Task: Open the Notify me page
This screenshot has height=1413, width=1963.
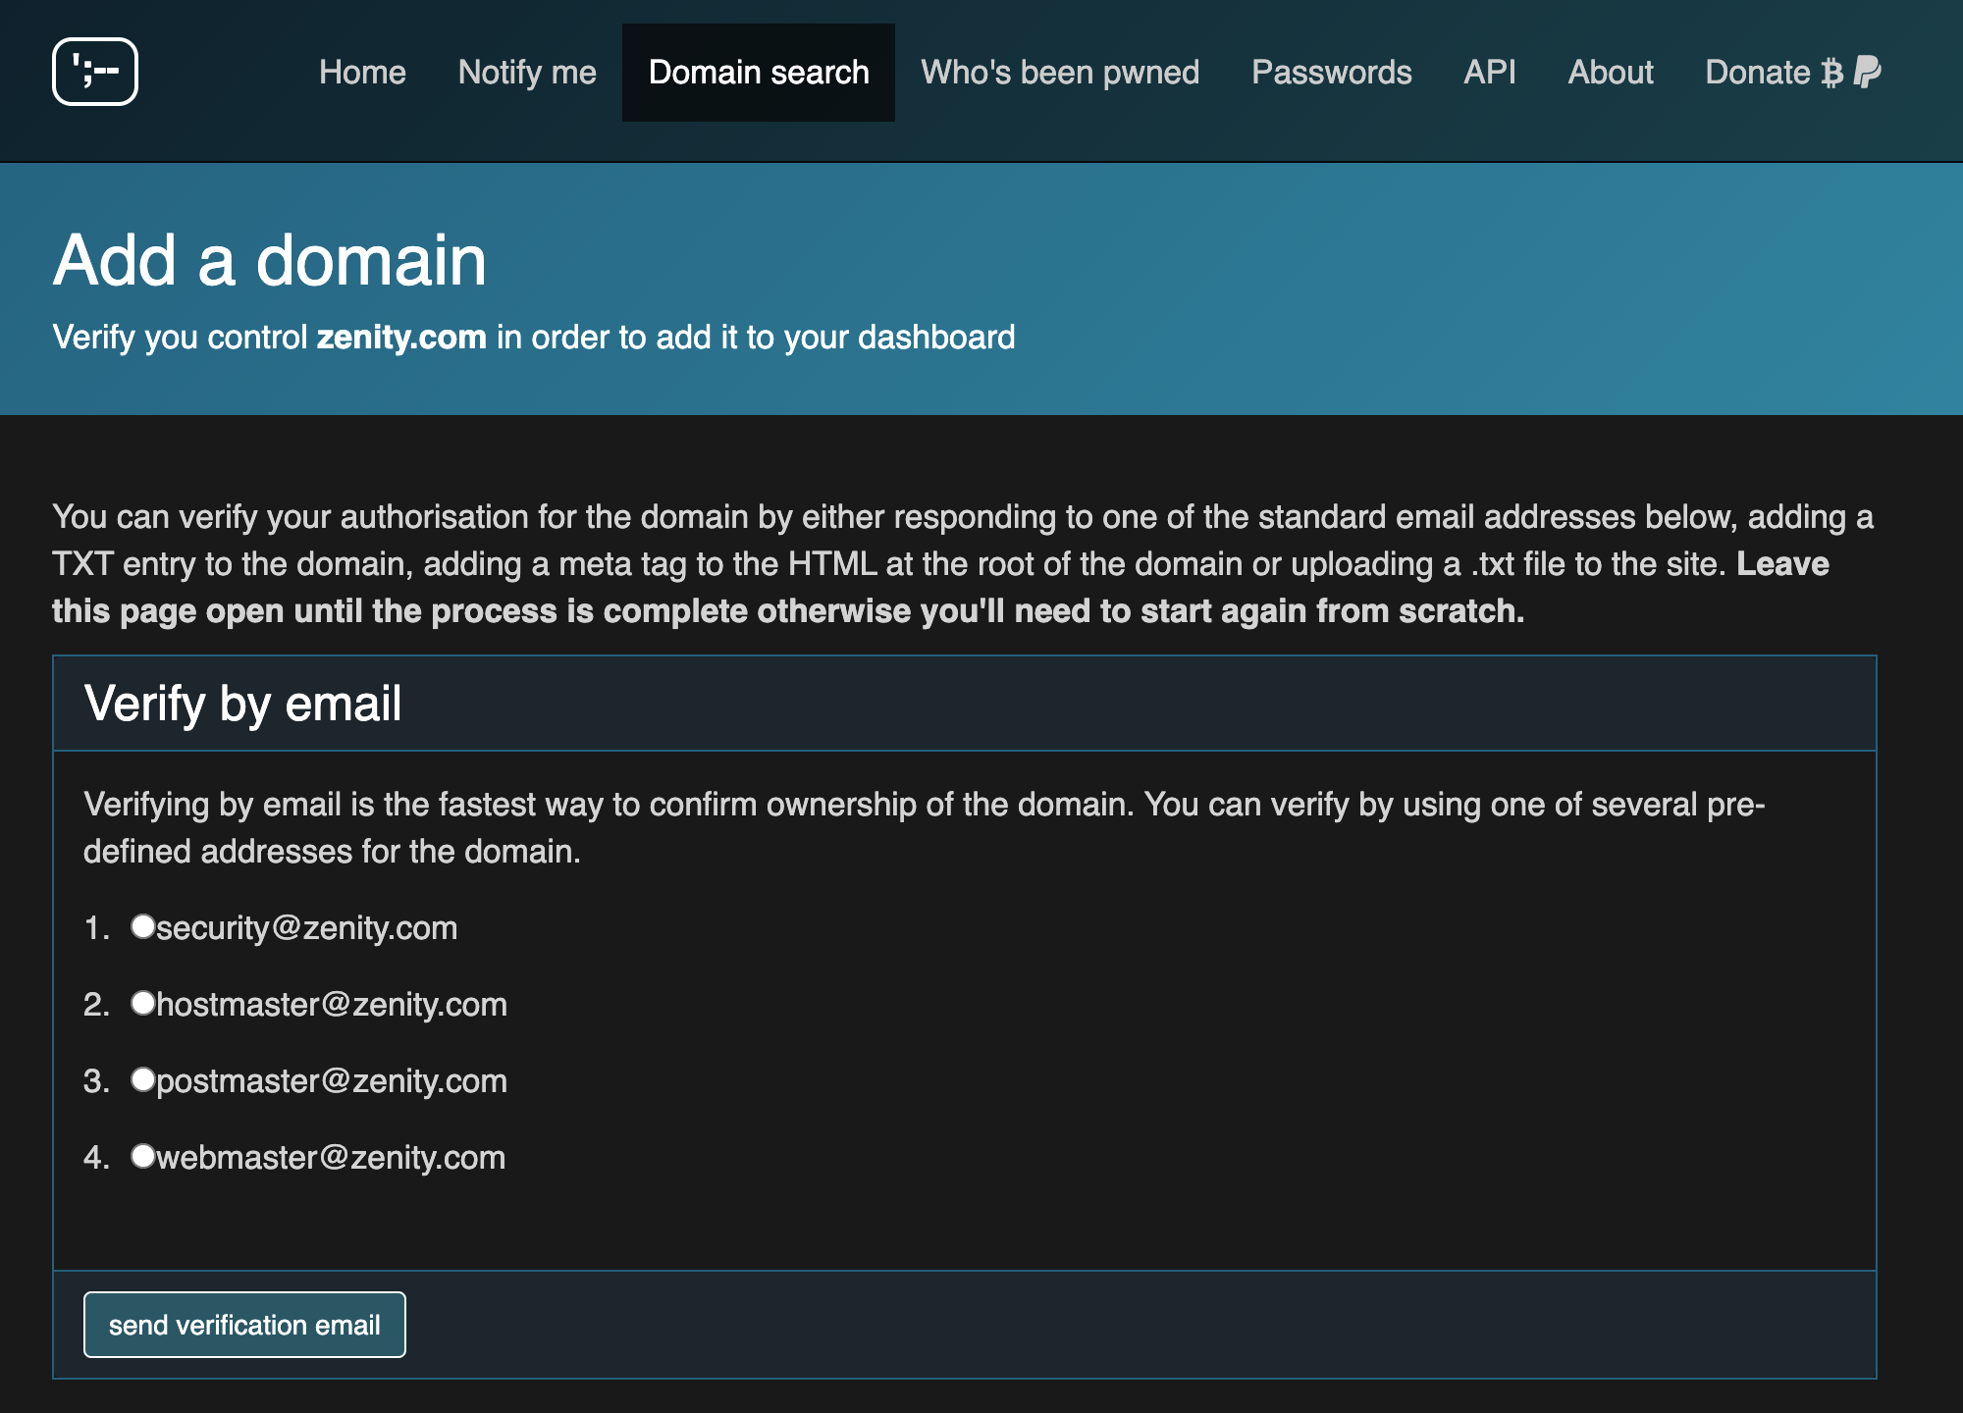Action: [x=527, y=73]
